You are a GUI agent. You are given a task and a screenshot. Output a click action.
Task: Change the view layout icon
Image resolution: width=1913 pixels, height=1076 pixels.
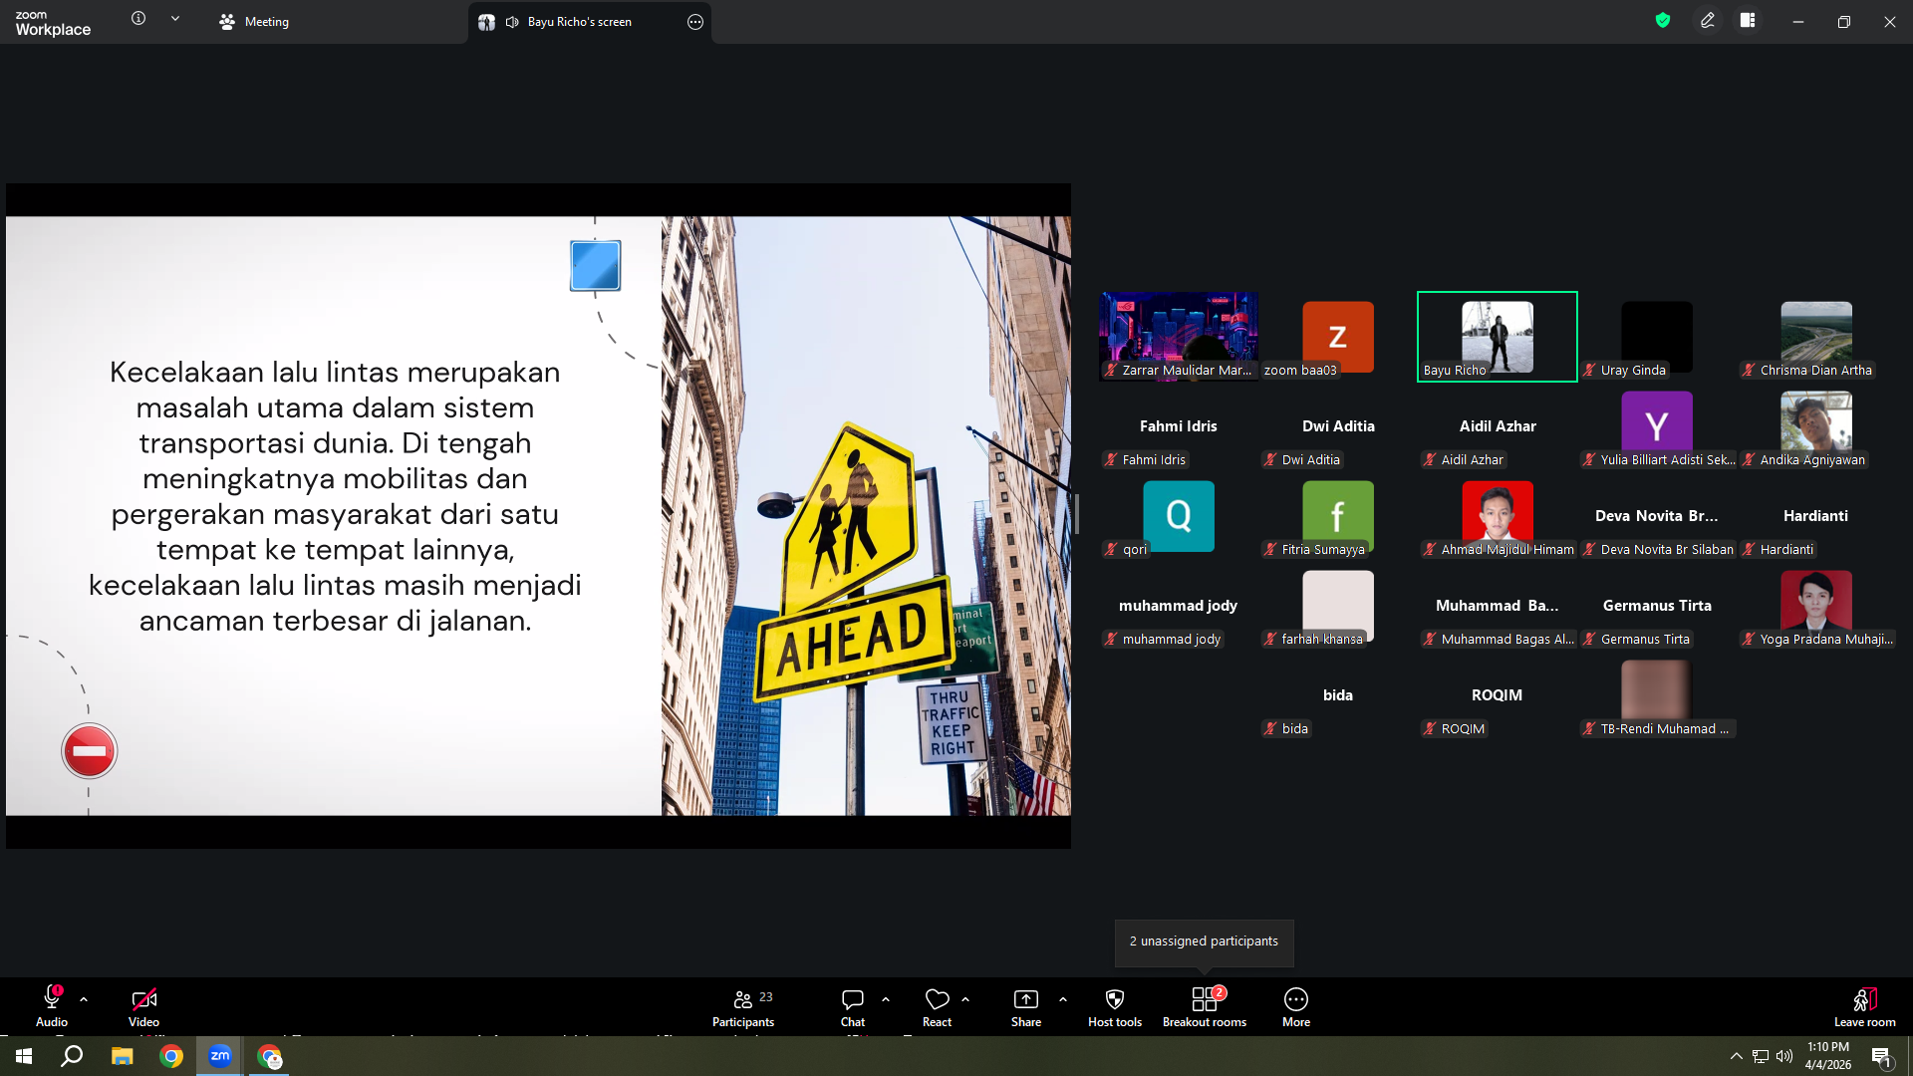coord(1748,20)
